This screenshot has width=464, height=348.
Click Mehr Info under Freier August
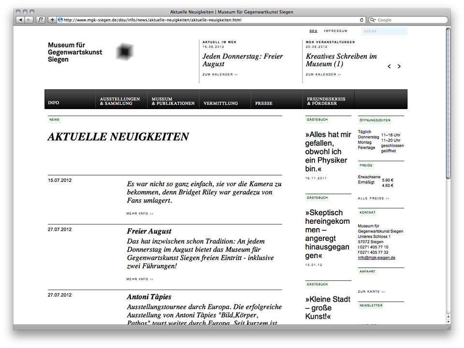point(139,279)
